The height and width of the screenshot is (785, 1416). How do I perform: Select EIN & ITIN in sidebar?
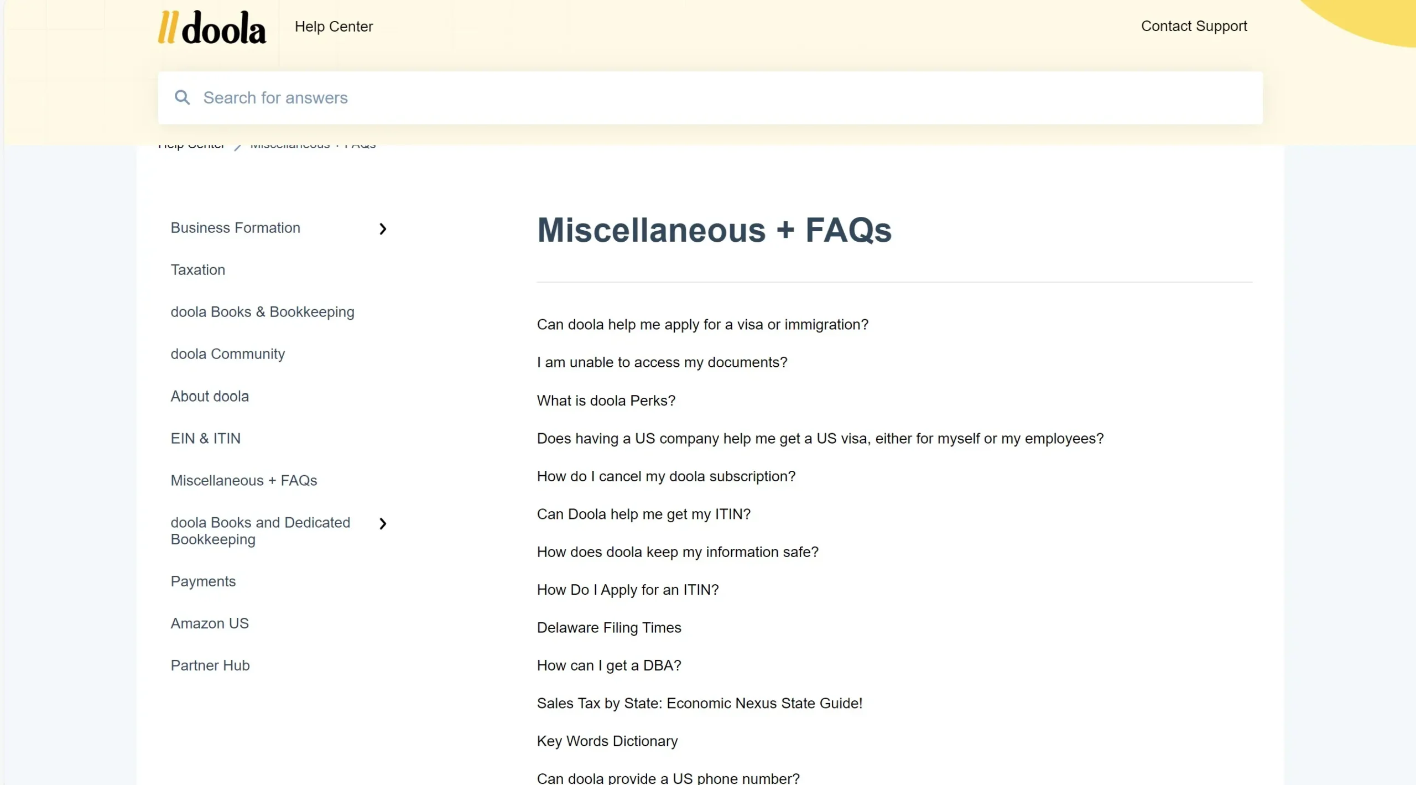pos(206,438)
